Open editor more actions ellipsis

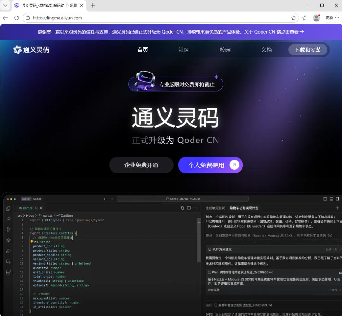pyautogui.click(x=195, y=208)
